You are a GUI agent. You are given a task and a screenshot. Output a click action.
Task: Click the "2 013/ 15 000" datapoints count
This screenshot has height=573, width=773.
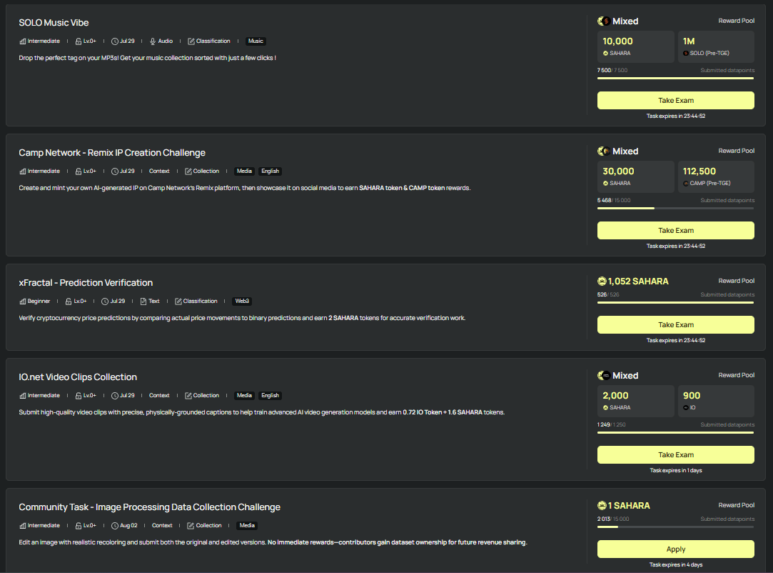(x=613, y=519)
